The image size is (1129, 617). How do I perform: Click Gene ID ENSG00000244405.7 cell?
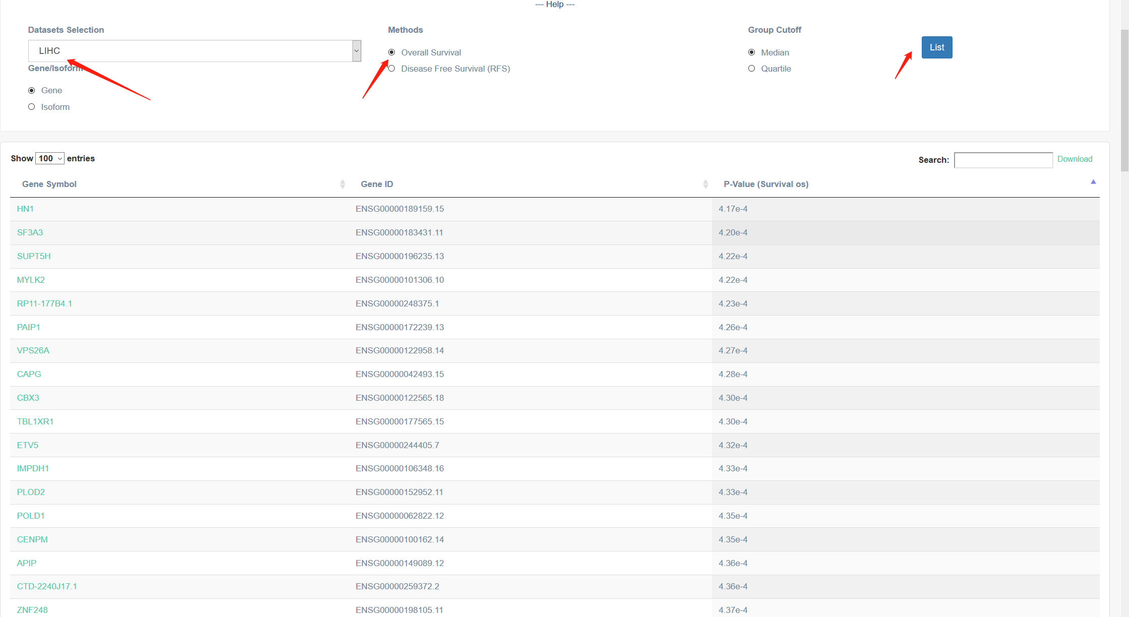coord(530,445)
